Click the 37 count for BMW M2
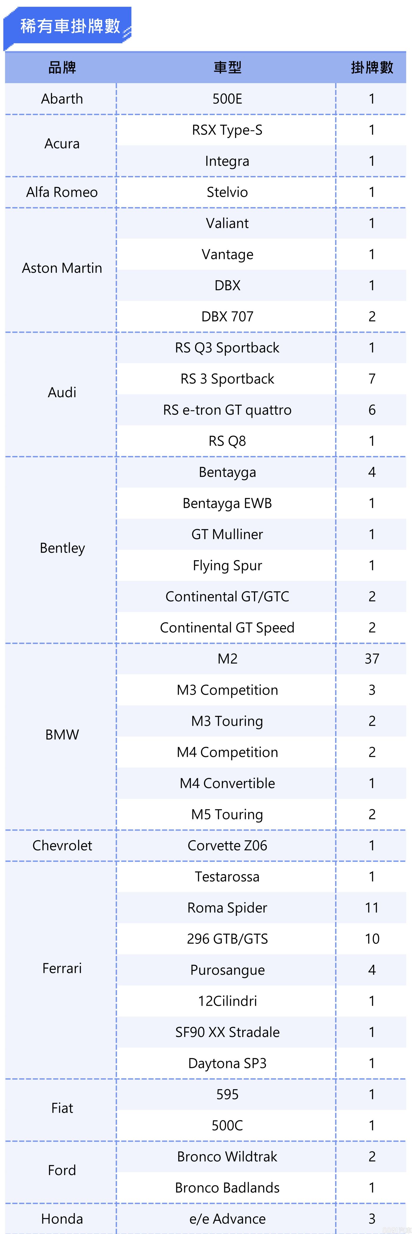The height and width of the screenshot is (1234, 412). click(x=371, y=659)
